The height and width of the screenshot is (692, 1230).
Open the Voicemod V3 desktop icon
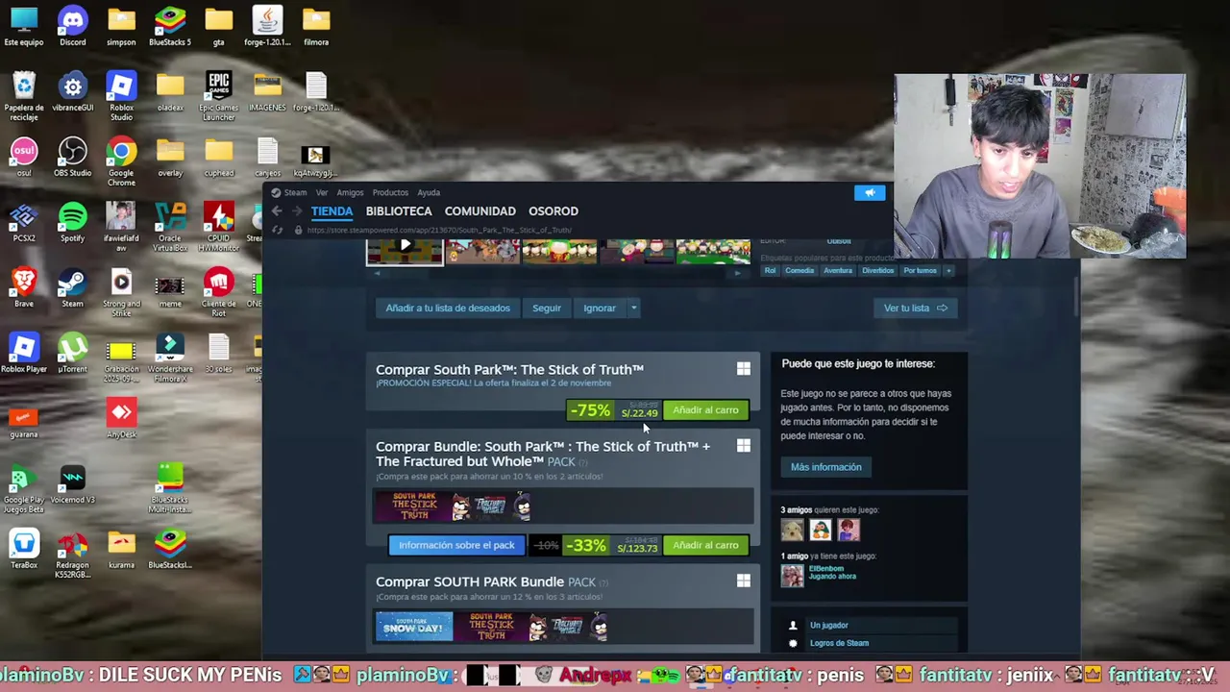coord(72,484)
